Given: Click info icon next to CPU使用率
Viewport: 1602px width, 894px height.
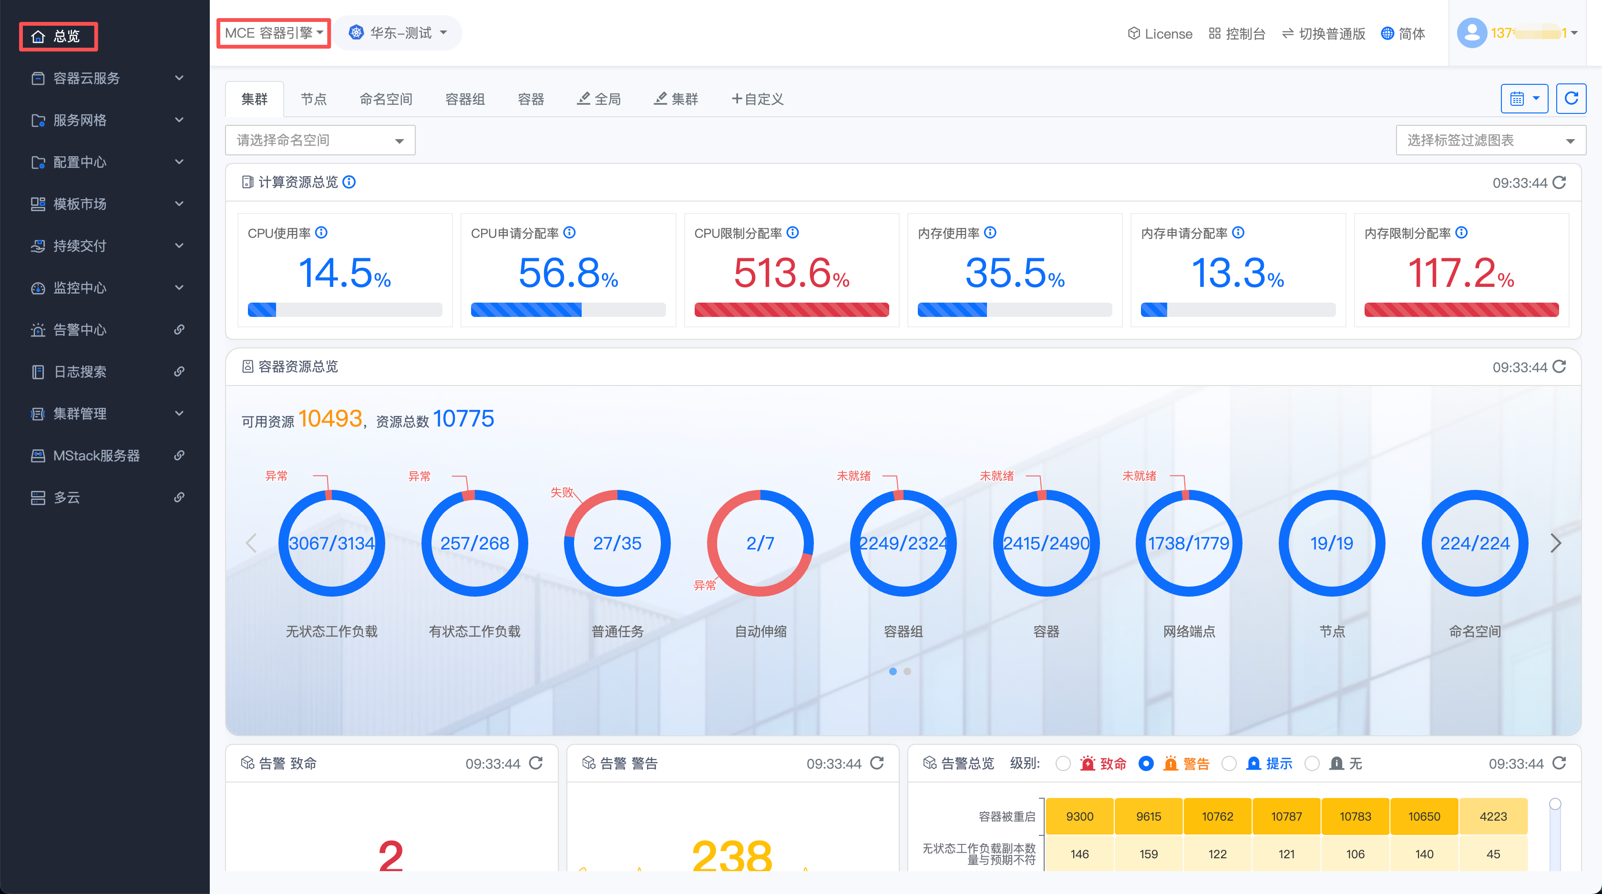Looking at the screenshot, I should point(321,233).
